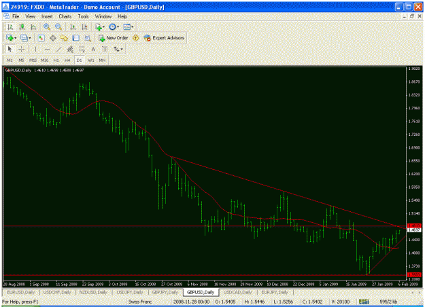The image size is (425, 307).
Task: Open the Strategy Tester icon
Action: tap(88, 38)
